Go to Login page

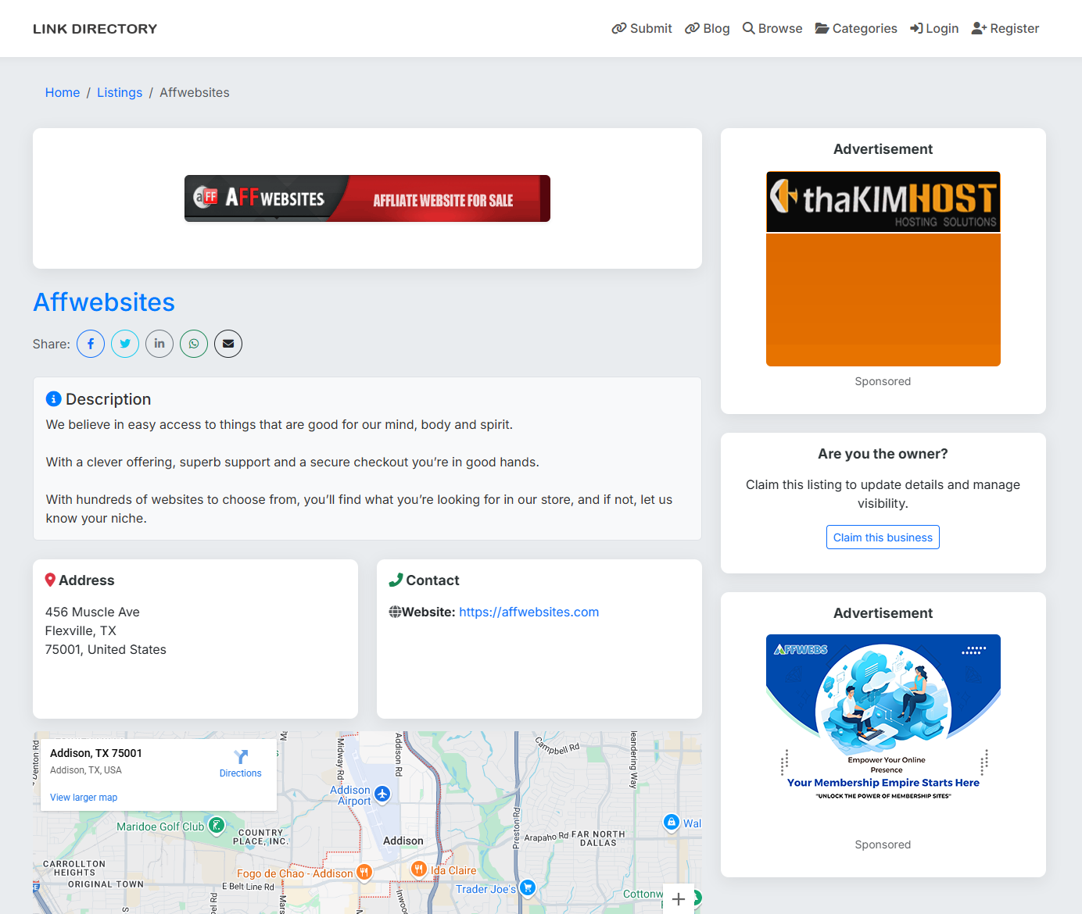pos(934,28)
